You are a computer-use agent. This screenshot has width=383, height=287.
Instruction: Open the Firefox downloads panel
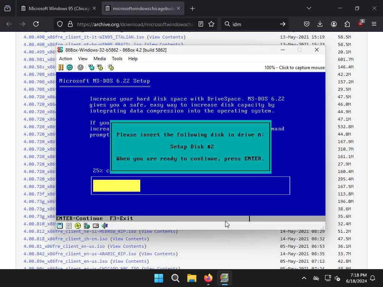[320, 24]
